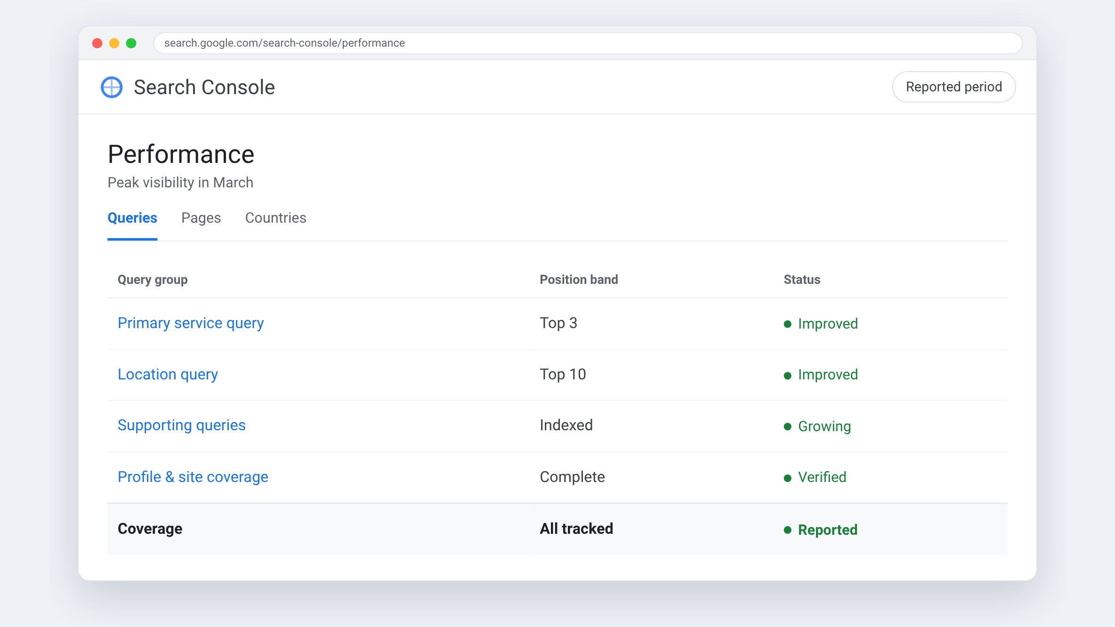Screen dimensions: 1115x627
Task: Click the Peak visibility in March subtitle
Action: 180,183
